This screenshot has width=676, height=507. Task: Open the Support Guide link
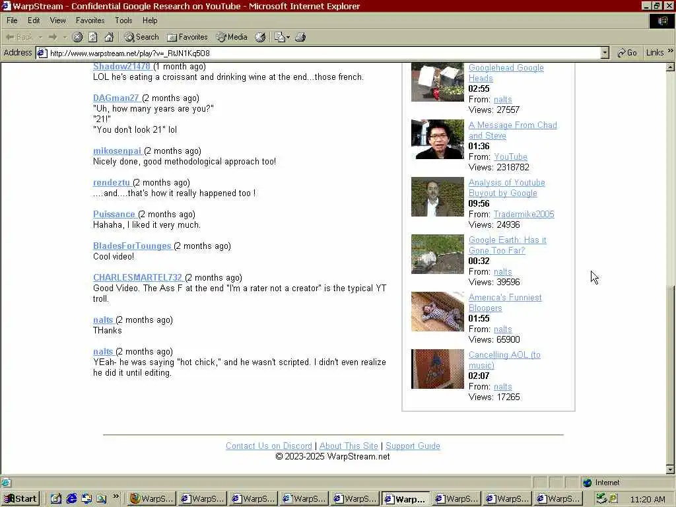(413, 446)
